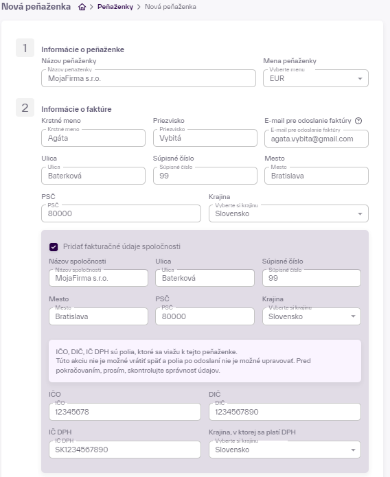Viewport: 390px width, 477px height.
Task: Click the personal Mesto field Bratislava
Action: point(317,176)
